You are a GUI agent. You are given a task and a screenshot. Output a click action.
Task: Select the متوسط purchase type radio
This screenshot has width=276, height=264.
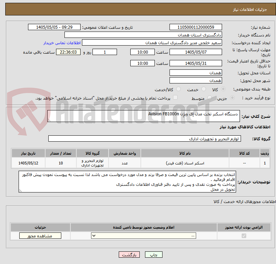pos(209,97)
